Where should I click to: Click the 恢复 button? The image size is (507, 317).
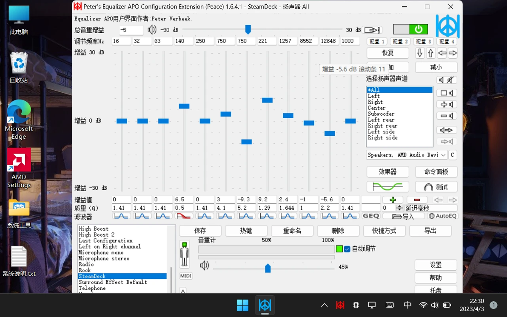click(387, 53)
